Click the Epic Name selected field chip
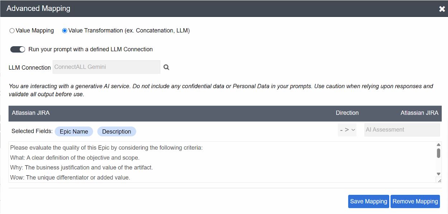The height and width of the screenshot is (214, 448). click(x=74, y=132)
